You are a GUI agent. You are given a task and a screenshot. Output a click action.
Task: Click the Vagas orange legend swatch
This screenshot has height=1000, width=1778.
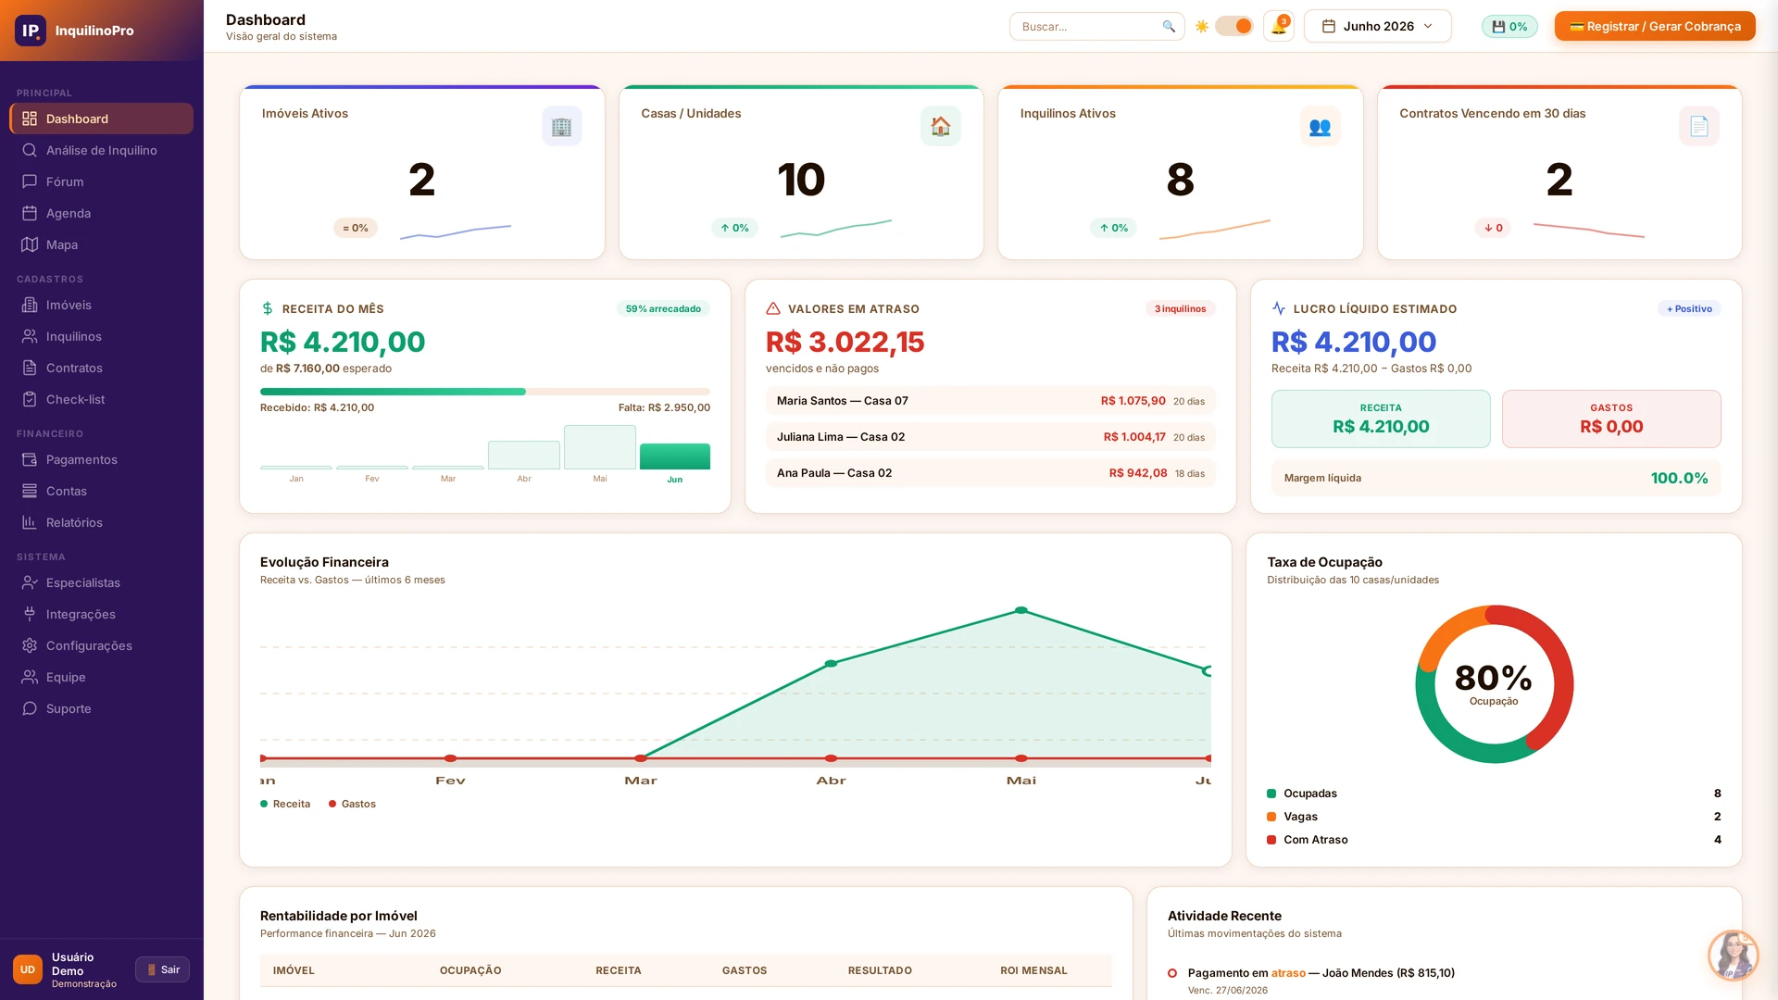[1271, 817]
